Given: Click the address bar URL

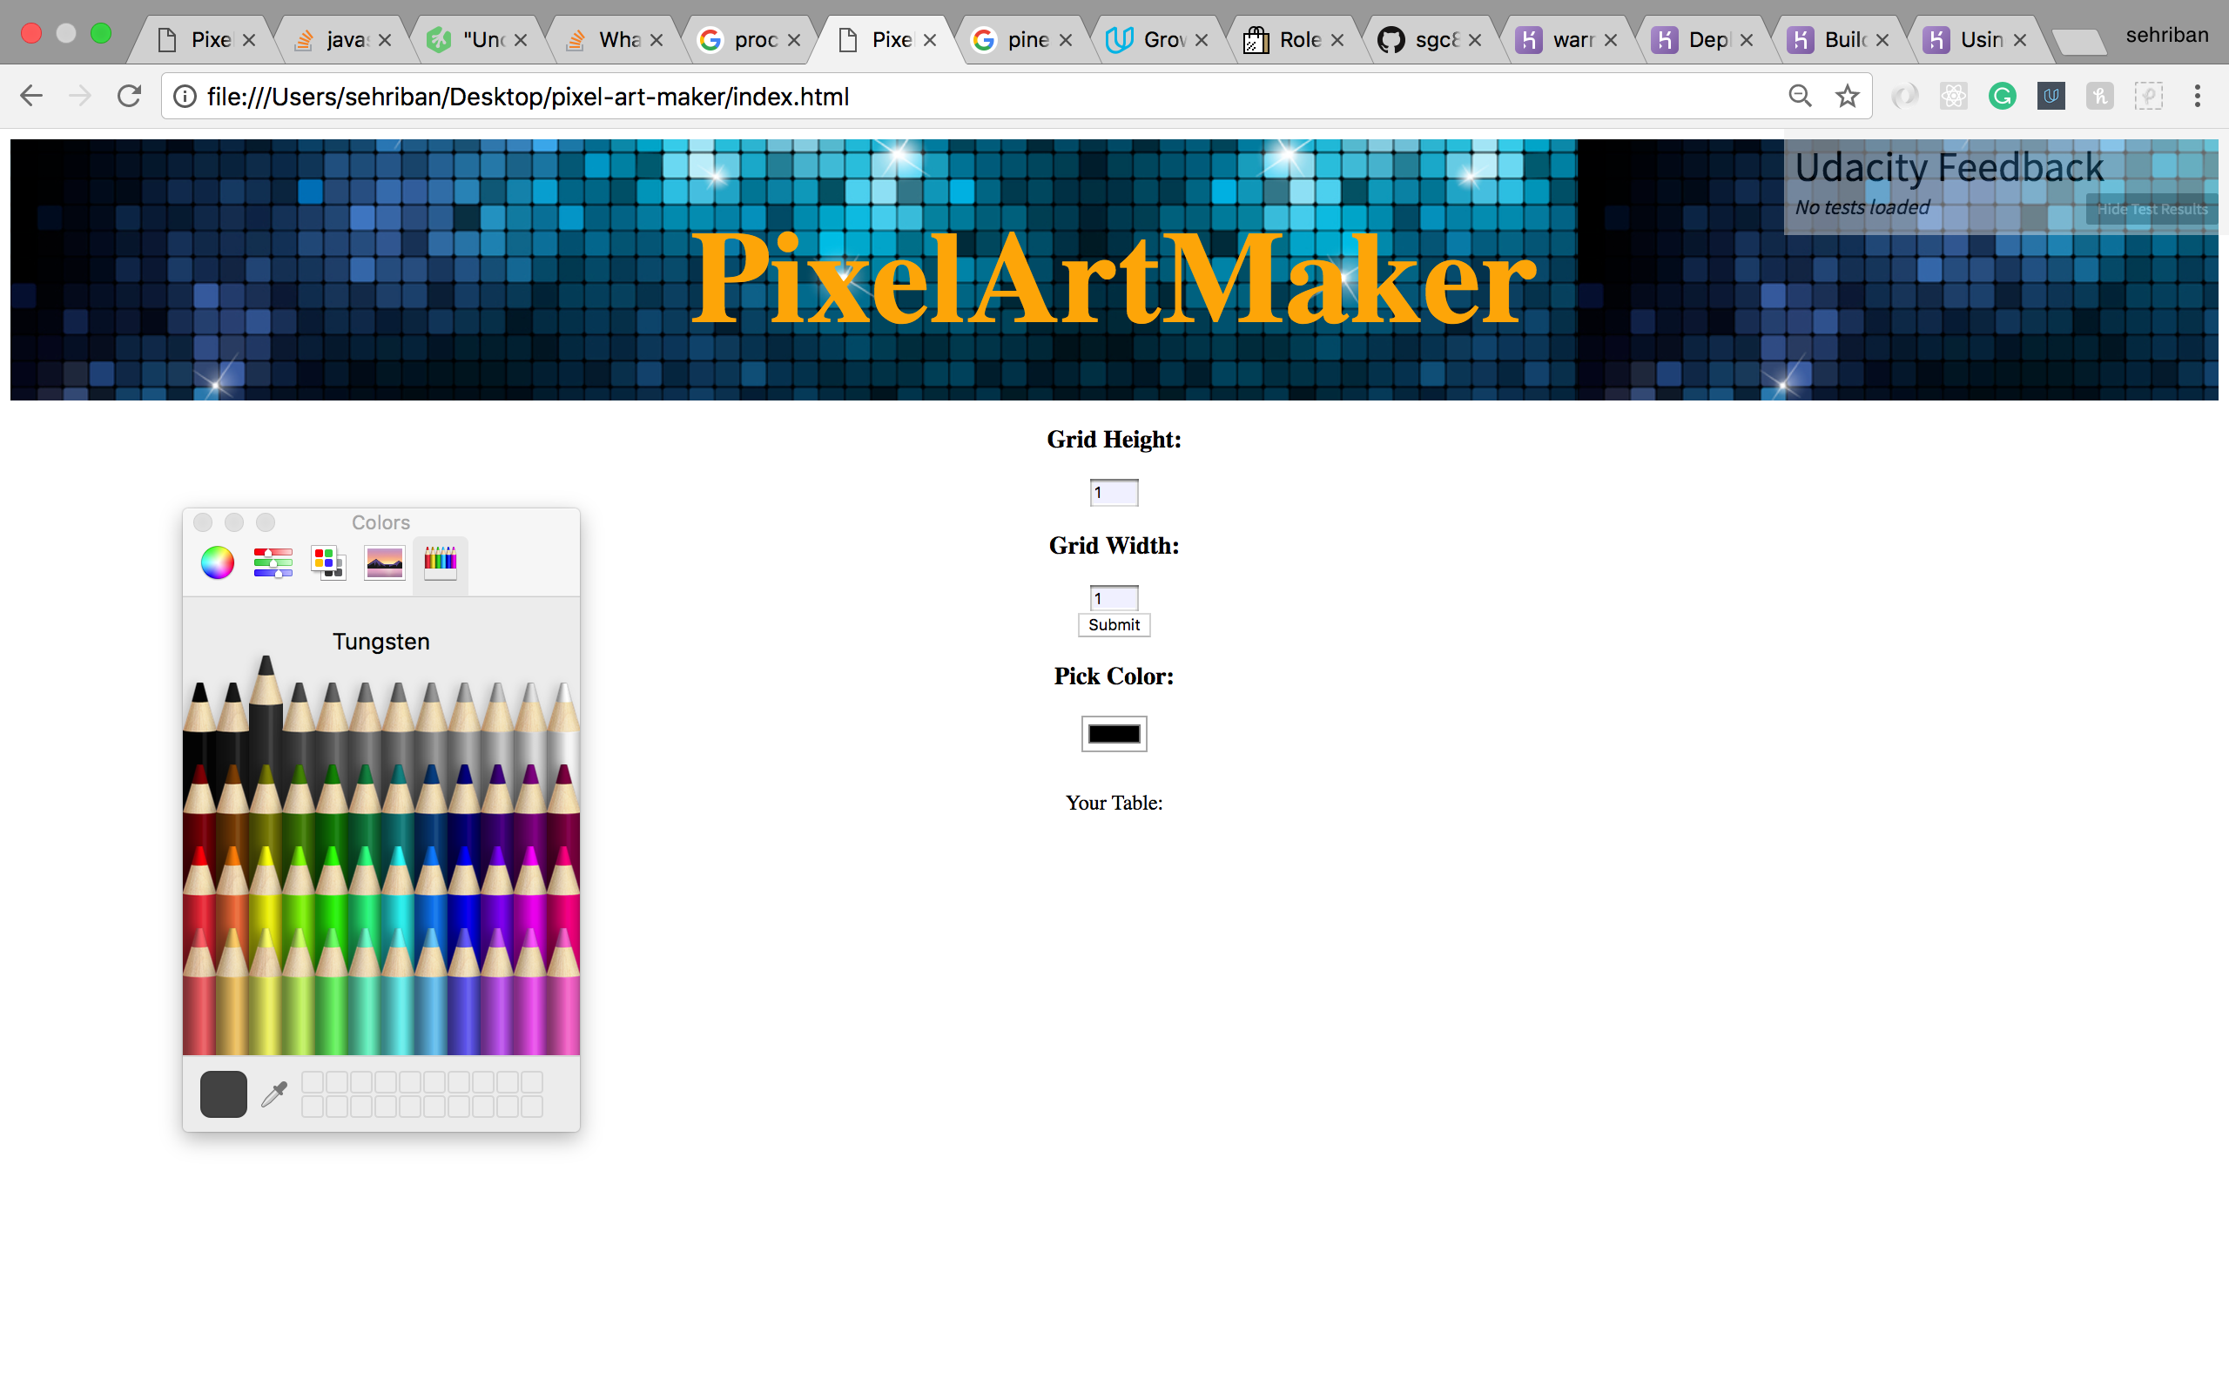Looking at the screenshot, I should [x=527, y=96].
